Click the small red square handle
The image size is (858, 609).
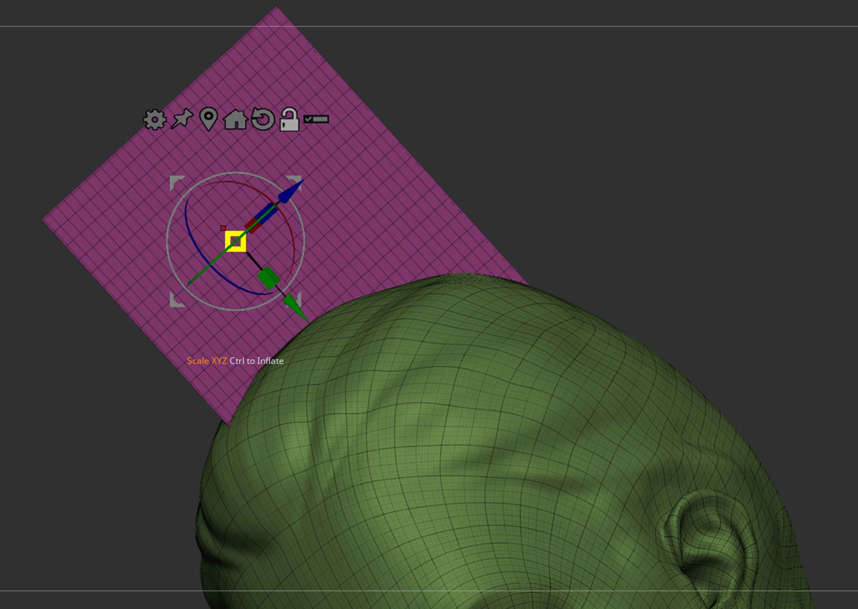tap(223, 228)
